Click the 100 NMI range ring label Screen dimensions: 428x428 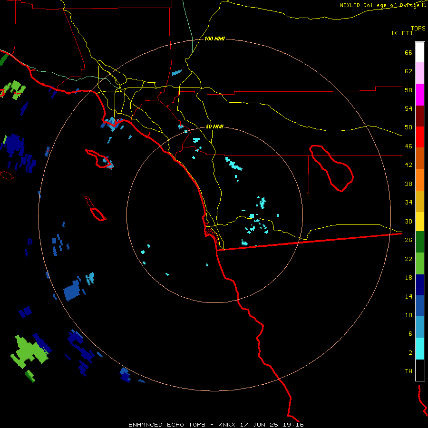click(x=214, y=39)
